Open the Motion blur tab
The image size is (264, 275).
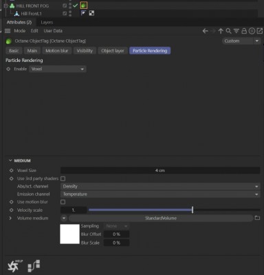point(57,51)
